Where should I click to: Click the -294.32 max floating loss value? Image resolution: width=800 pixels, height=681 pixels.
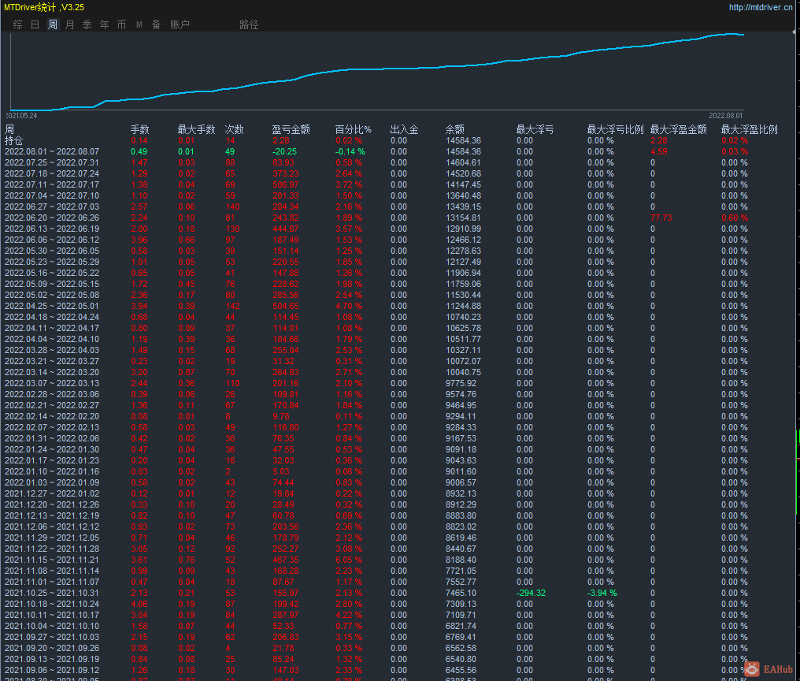click(x=531, y=594)
